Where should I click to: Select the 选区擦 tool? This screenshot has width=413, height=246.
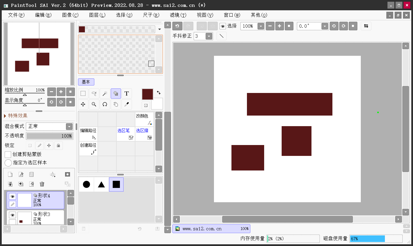pyautogui.click(x=144, y=134)
